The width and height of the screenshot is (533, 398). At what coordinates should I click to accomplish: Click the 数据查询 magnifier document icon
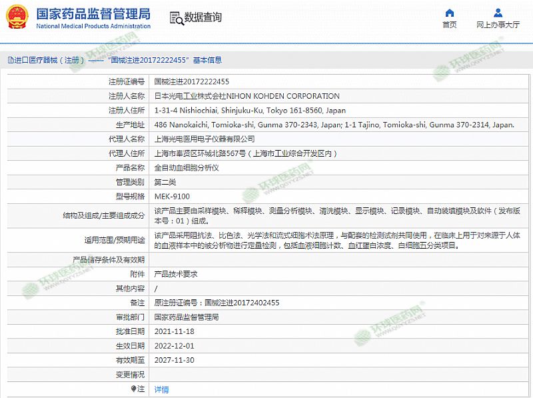coord(175,17)
